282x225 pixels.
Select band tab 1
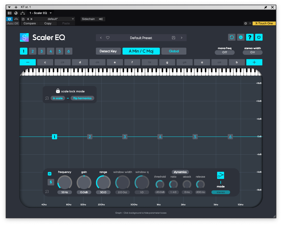click(24, 51)
